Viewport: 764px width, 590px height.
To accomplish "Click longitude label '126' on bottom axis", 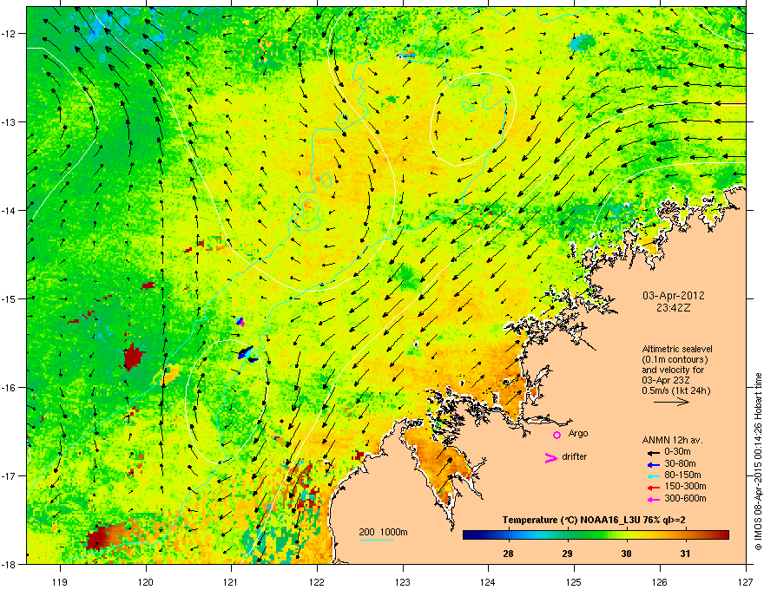I will point(660,581).
